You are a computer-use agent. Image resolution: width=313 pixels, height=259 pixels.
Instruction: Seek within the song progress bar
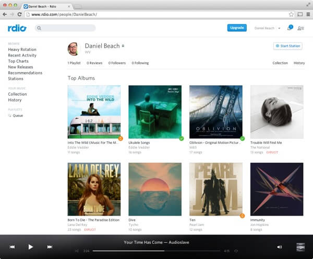(156, 251)
